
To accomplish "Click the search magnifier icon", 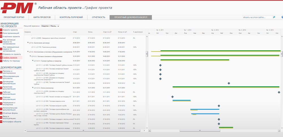I will pyautogui.click(x=274, y=17).
